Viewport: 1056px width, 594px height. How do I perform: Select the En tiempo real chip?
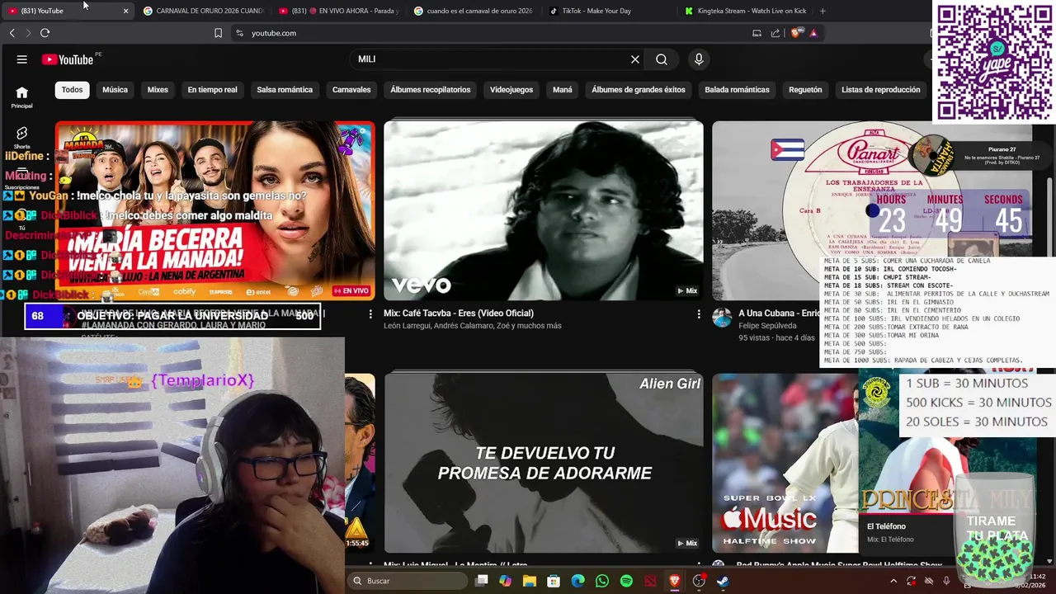click(212, 90)
